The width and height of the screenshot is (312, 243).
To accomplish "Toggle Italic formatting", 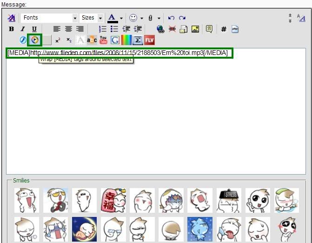I will coord(23,29).
